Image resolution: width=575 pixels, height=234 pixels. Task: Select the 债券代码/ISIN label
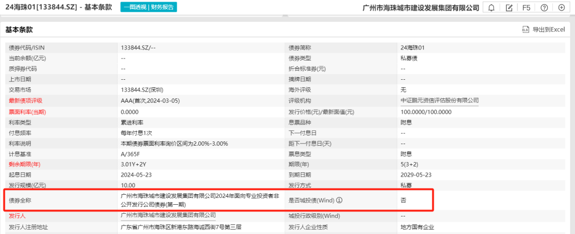click(27, 48)
